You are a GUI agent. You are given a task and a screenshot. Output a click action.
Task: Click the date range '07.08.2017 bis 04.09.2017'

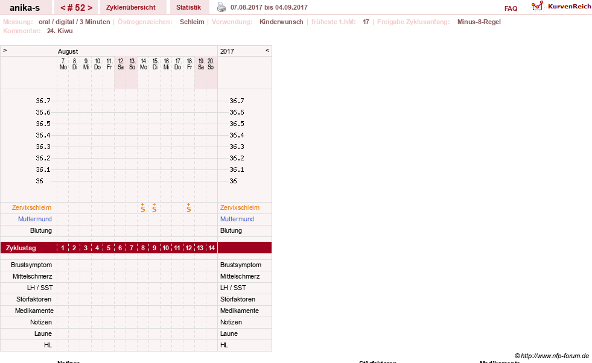pos(269,7)
